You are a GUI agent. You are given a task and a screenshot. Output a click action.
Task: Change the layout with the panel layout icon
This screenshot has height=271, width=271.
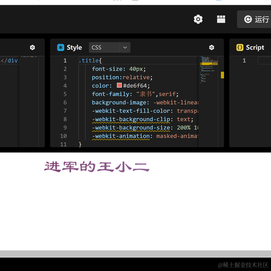click(221, 19)
